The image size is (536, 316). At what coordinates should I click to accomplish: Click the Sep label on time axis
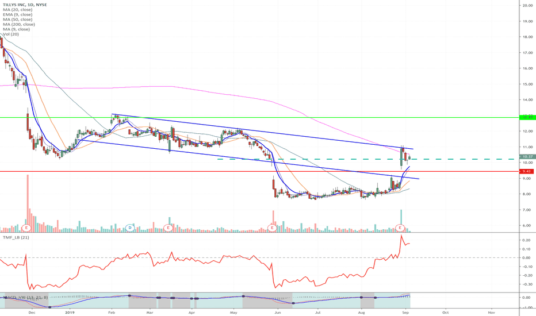405,312
